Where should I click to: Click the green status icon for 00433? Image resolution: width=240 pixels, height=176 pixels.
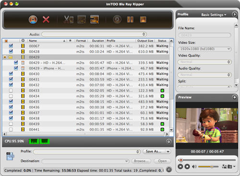162,91
